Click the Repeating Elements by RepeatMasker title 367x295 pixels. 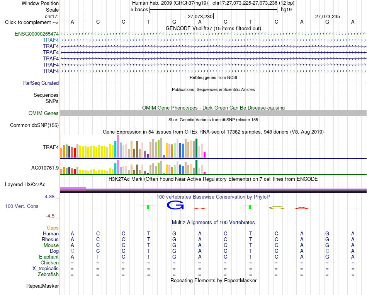pyautogui.click(x=213, y=280)
